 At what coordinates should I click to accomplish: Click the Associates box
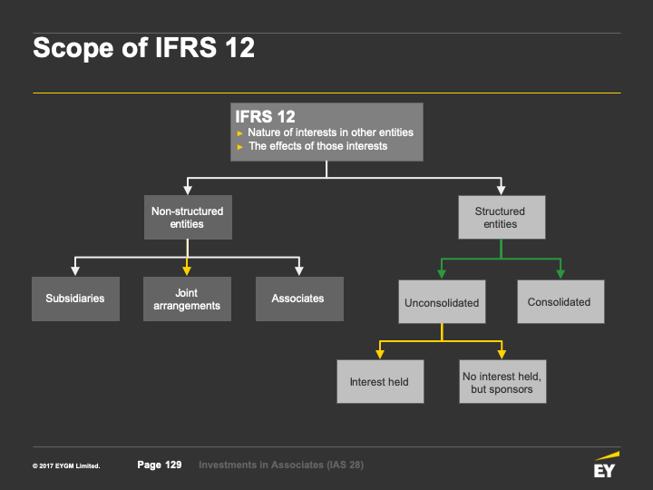[x=299, y=299]
